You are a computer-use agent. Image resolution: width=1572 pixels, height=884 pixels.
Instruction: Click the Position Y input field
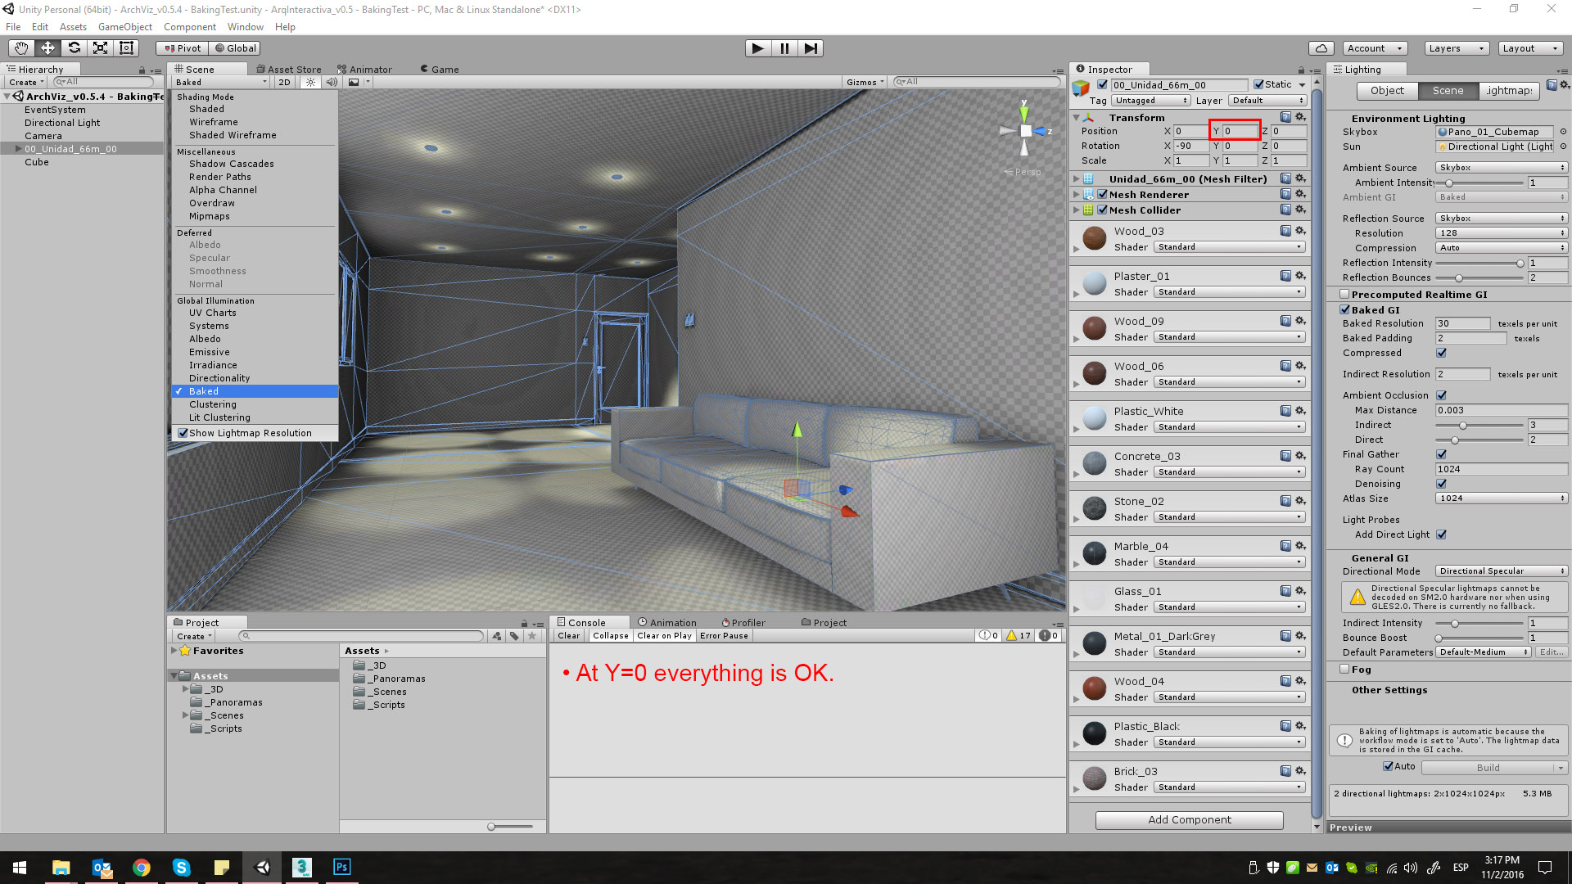click(x=1240, y=131)
